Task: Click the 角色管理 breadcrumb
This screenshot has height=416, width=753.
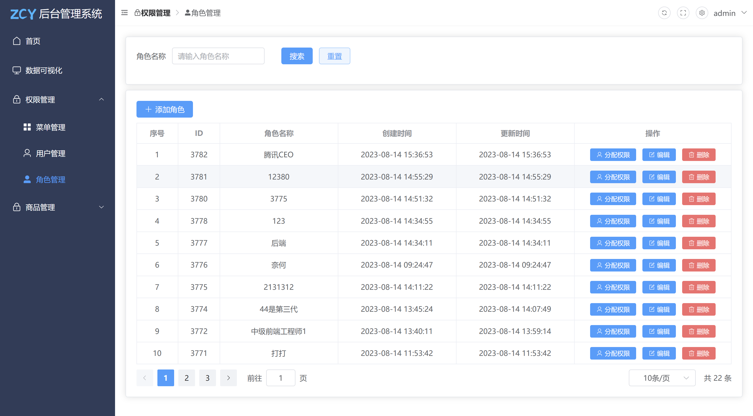Action: click(203, 13)
